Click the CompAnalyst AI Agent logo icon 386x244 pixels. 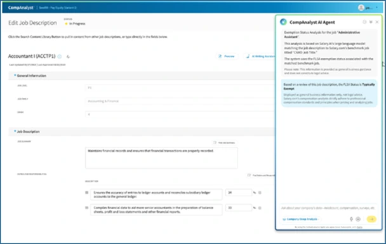(283, 22)
